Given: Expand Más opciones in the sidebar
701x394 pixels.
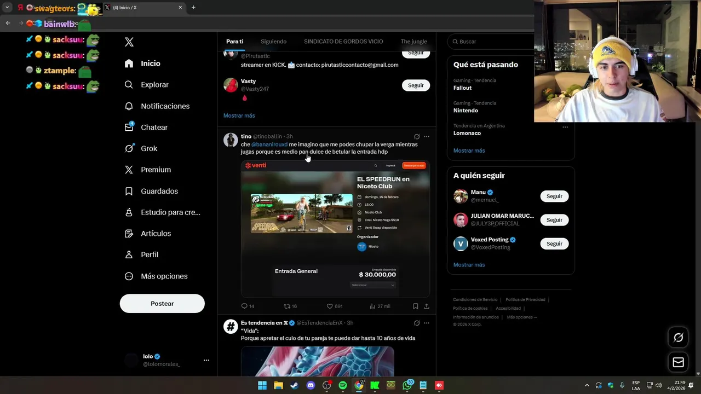Looking at the screenshot, I should pos(156,276).
